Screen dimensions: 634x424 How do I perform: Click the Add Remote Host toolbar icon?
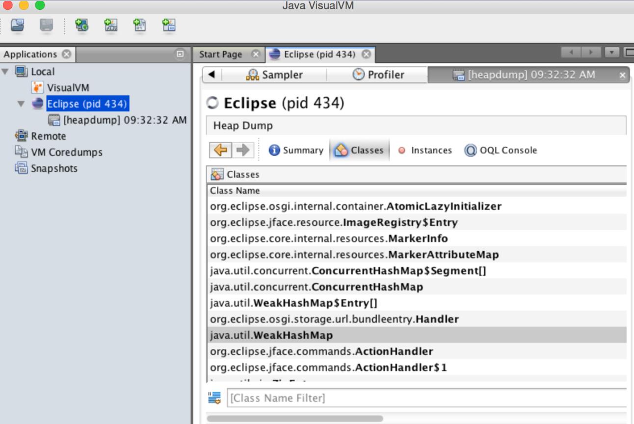point(81,25)
